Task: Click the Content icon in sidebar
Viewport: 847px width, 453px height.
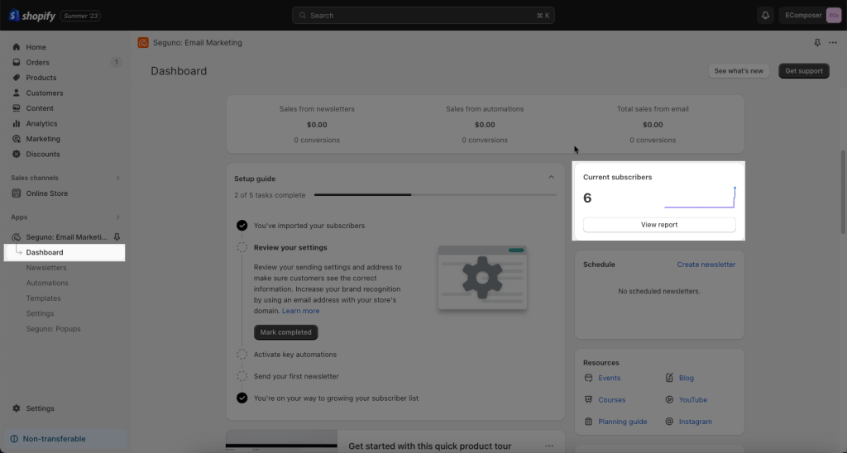Action: point(17,108)
